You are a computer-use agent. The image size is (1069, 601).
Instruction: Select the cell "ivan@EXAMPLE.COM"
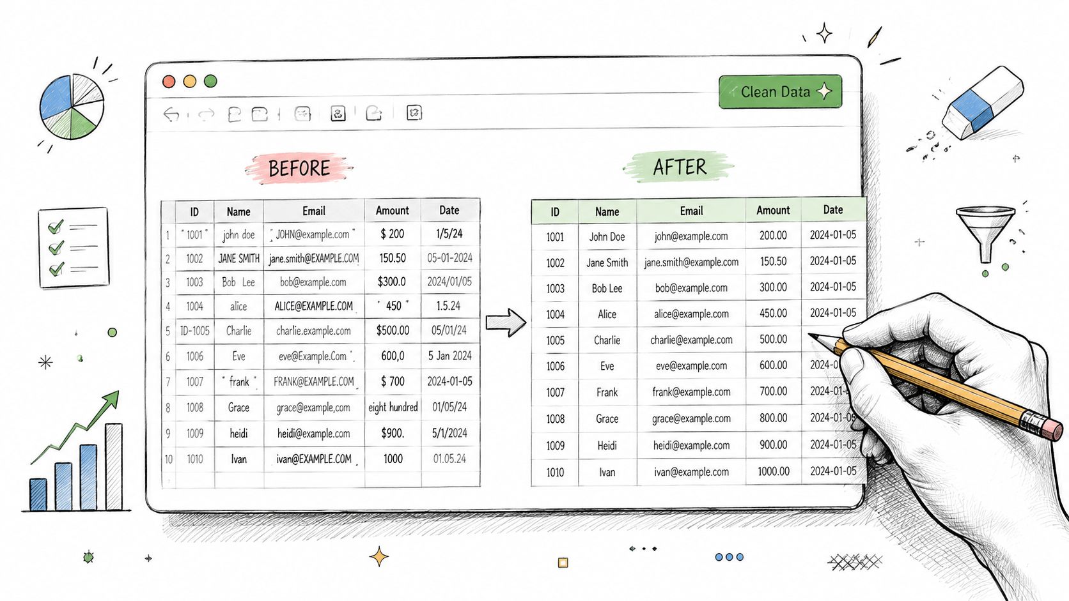tap(314, 459)
